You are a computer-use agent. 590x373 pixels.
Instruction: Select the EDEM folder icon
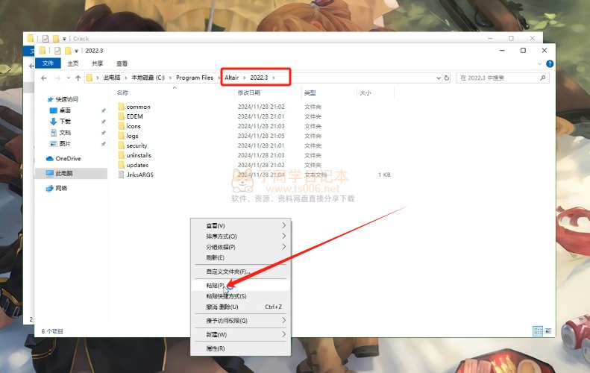[x=121, y=116]
